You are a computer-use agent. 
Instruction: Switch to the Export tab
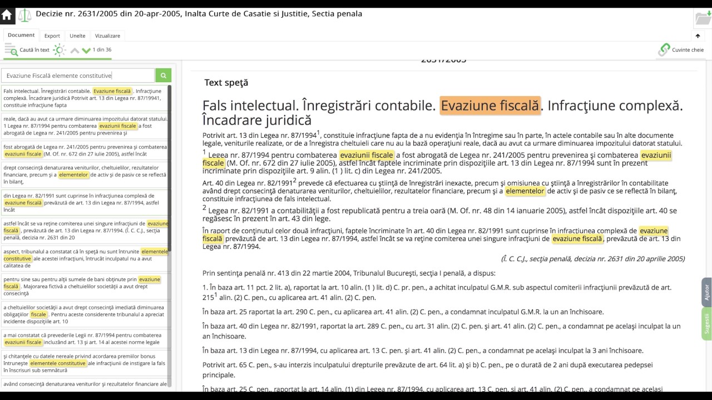click(x=52, y=36)
